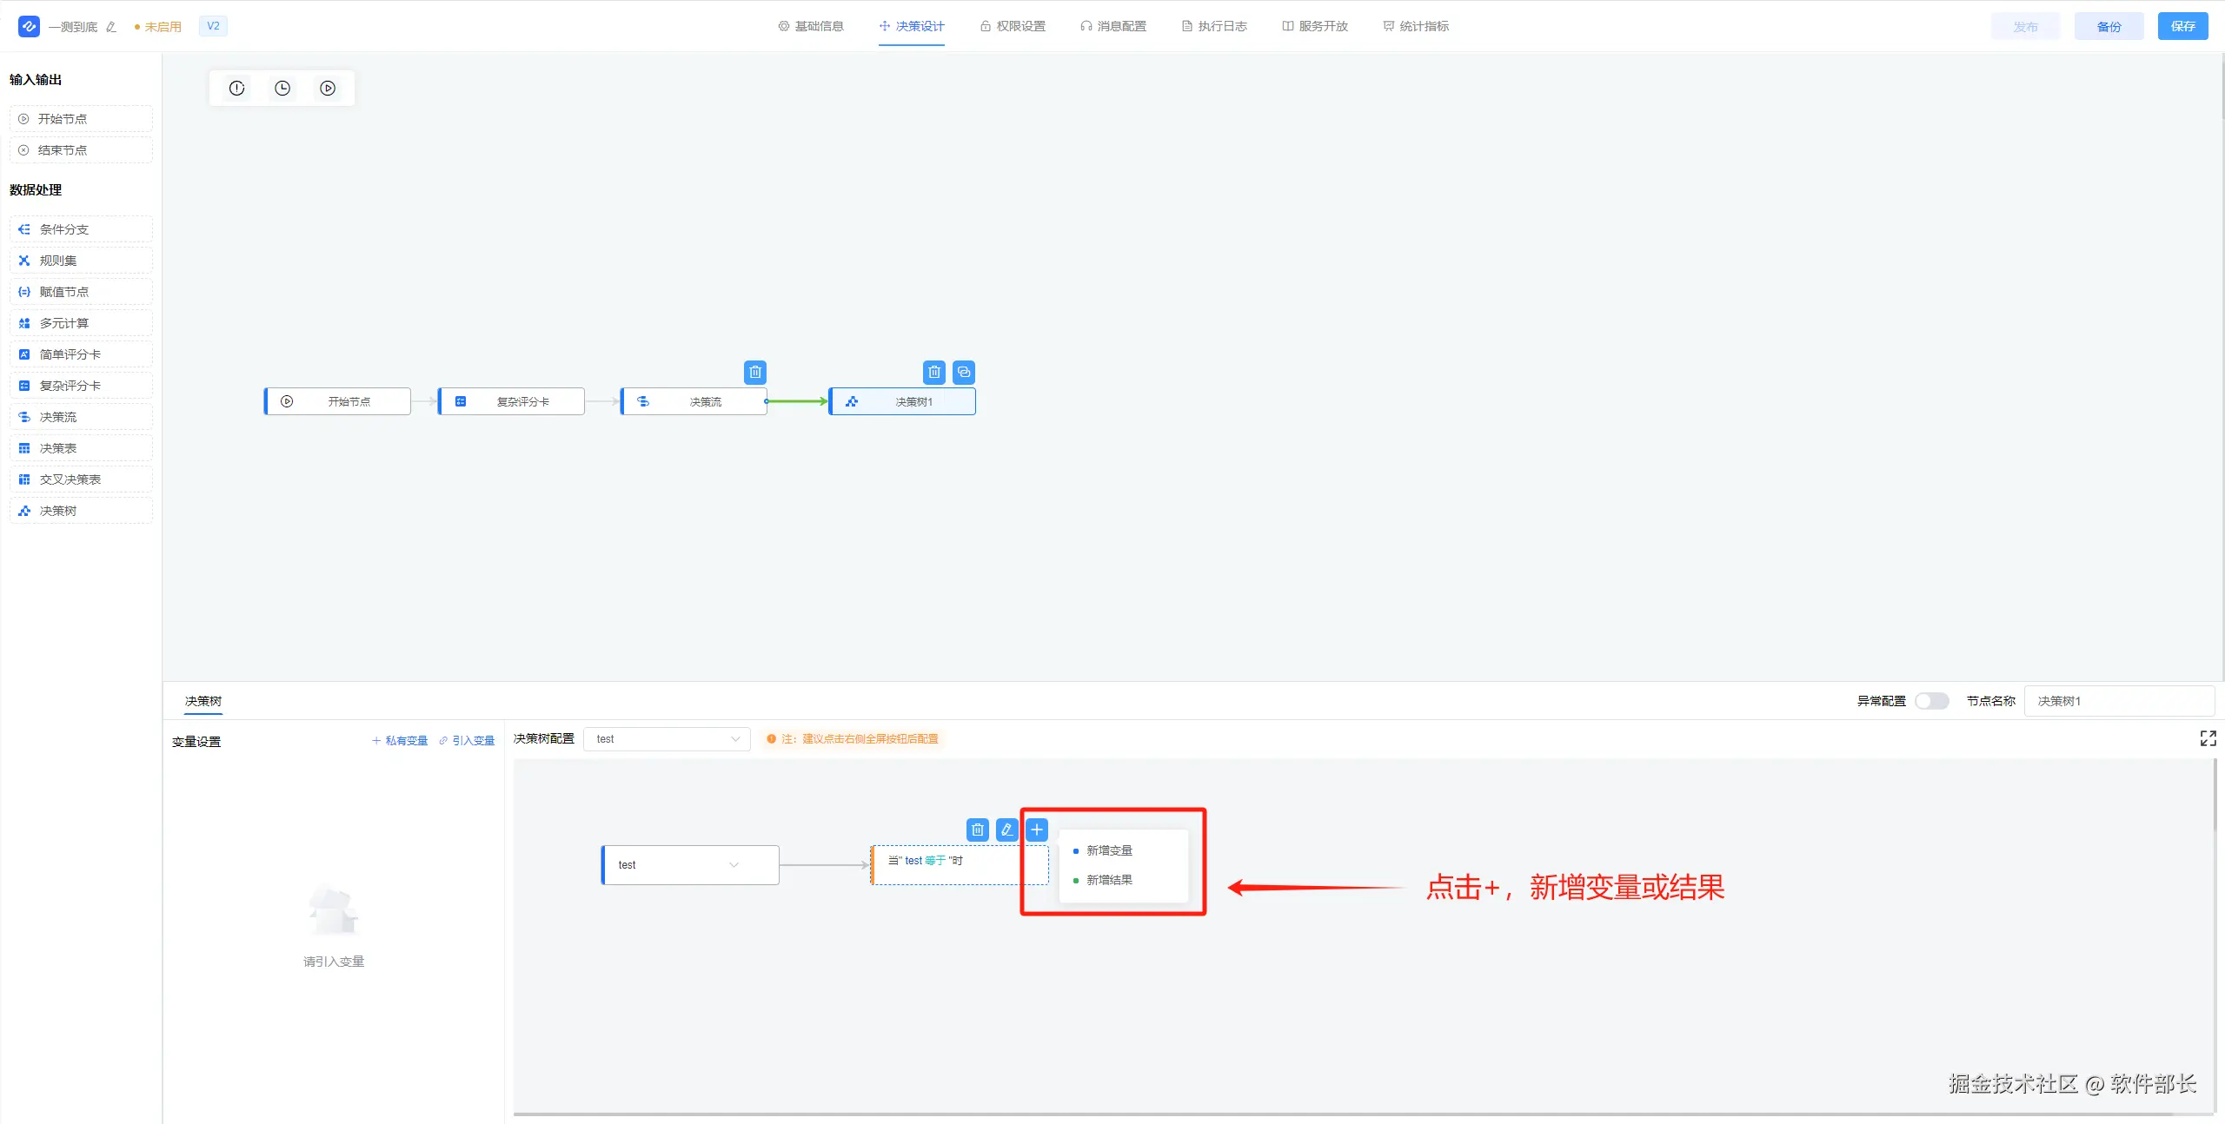
Task: Click the play icon in canvas toolbar
Action: [328, 89]
